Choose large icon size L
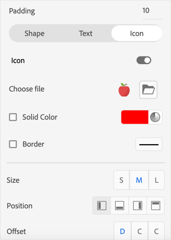Viewport: 171px width, 240px height. (157, 180)
